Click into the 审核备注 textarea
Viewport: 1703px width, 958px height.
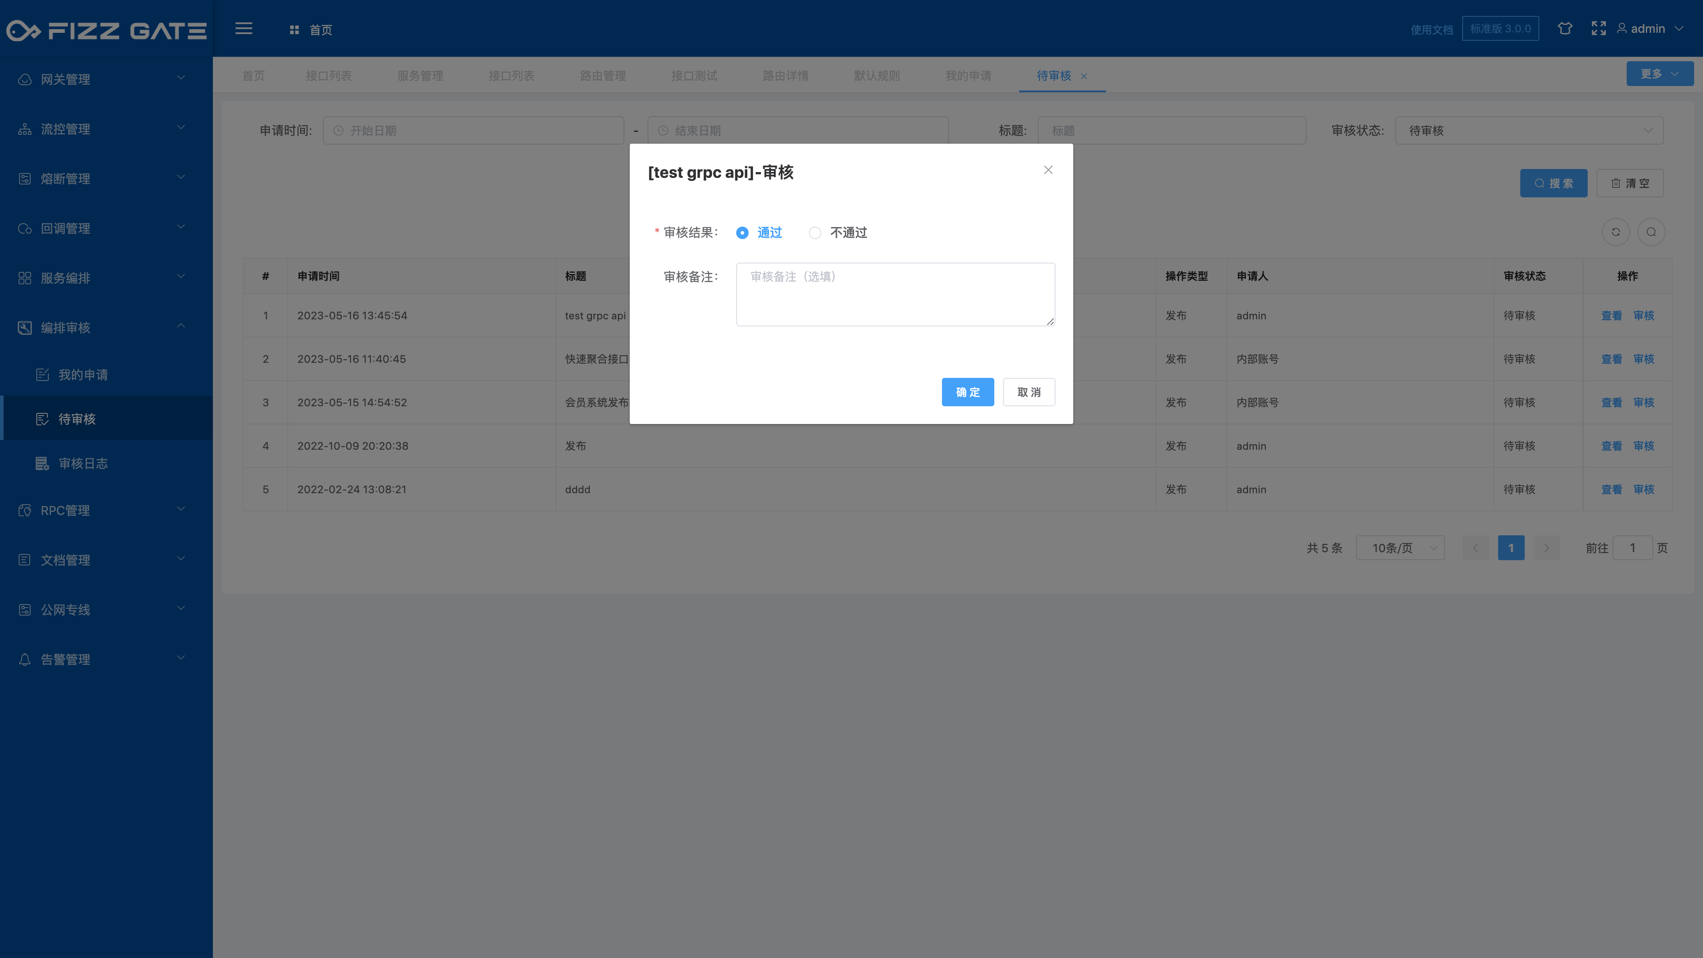point(895,294)
